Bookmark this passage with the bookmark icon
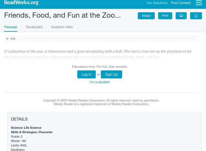Viewport: 206px width, 151px height. [196, 16]
